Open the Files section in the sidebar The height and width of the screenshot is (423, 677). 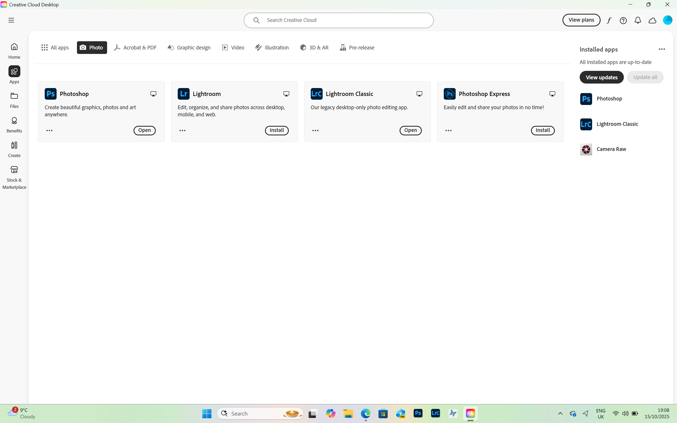tap(14, 100)
